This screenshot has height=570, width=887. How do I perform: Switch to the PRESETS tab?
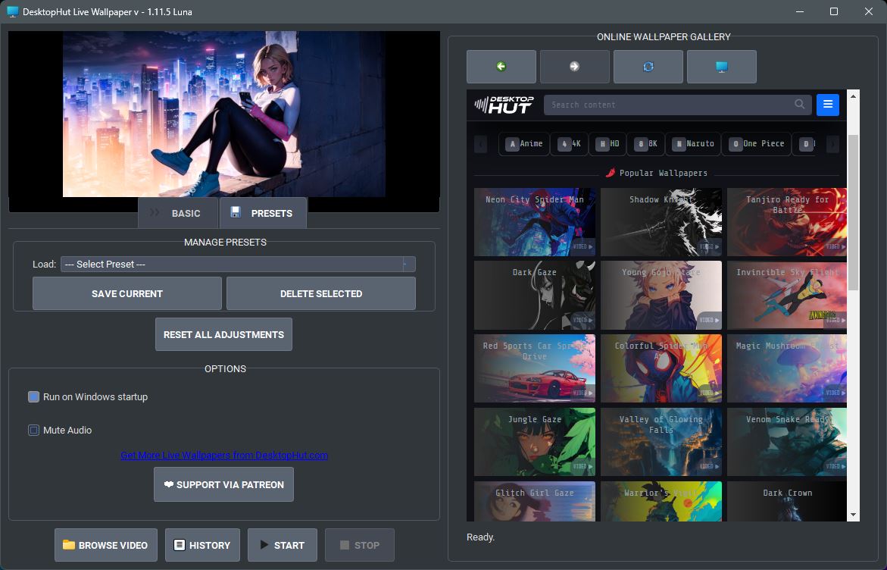click(263, 214)
